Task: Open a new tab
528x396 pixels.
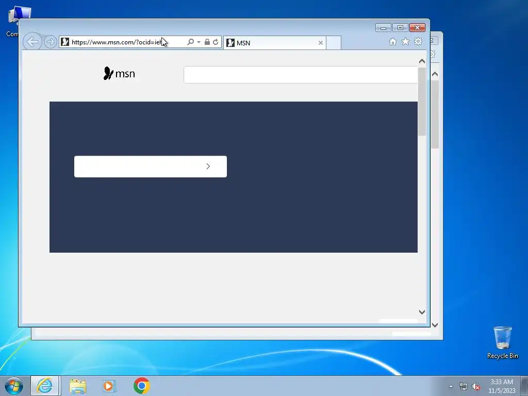Action: coord(334,43)
